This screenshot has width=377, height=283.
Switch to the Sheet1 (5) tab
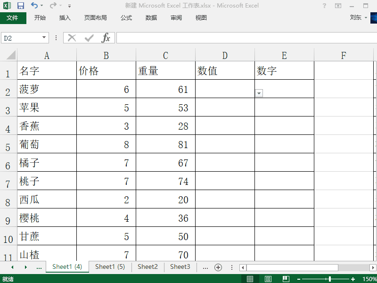click(110, 266)
